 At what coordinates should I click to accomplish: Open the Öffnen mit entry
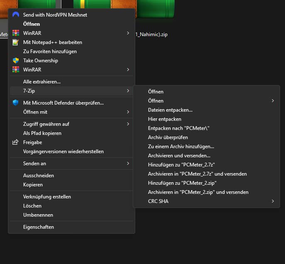click(x=72, y=112)
